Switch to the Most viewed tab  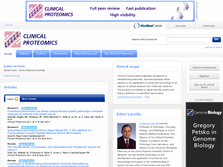point(29,99)
